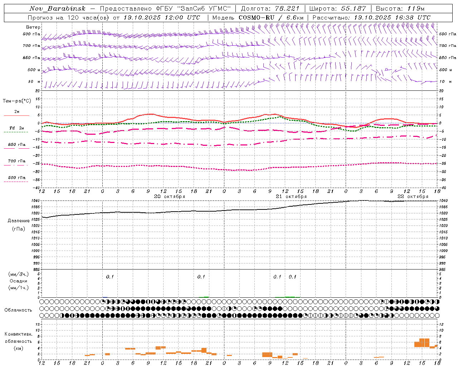This screenshot has width=458, height=366.
Task: Click the (мм/1ч.) units label
Action: pyautogui.click(x=19, y=288)
